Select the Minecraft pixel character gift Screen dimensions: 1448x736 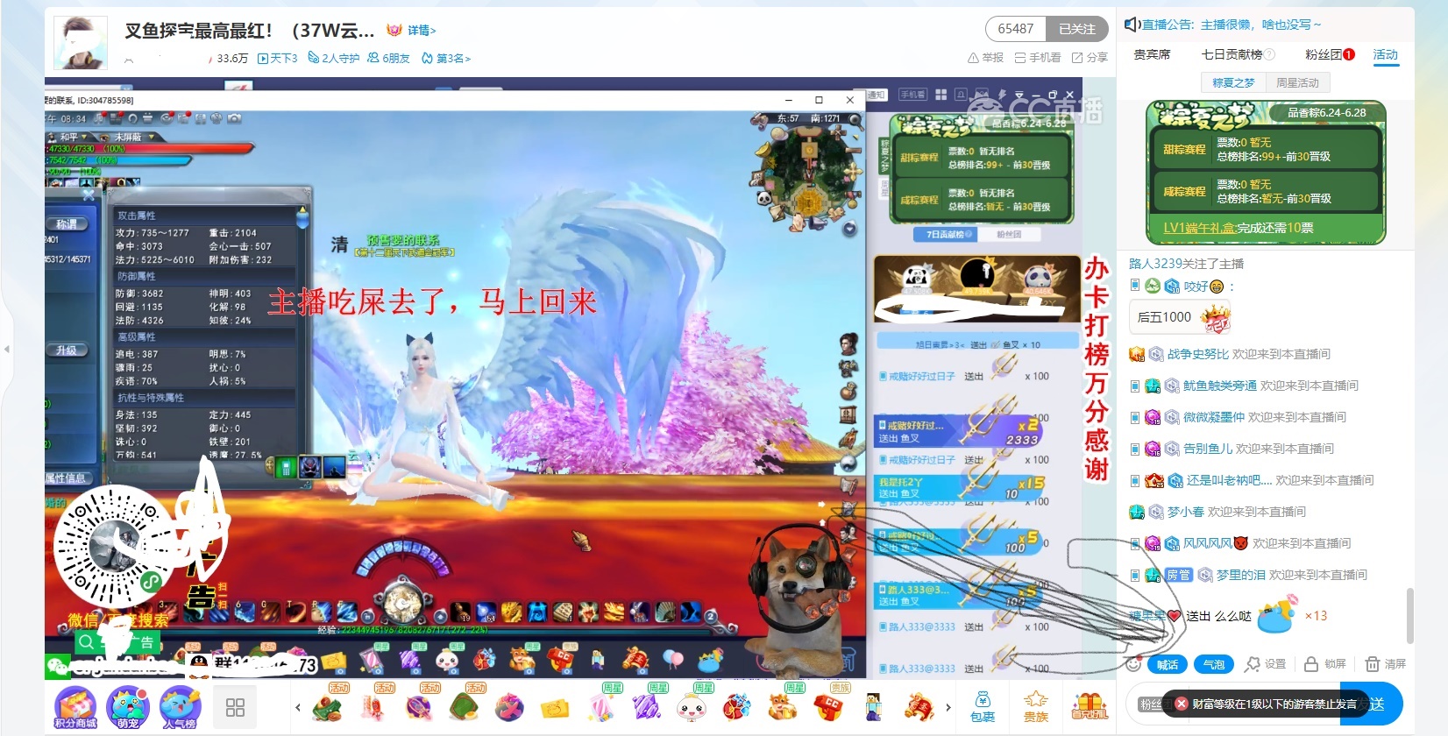[x=874, y=706]
